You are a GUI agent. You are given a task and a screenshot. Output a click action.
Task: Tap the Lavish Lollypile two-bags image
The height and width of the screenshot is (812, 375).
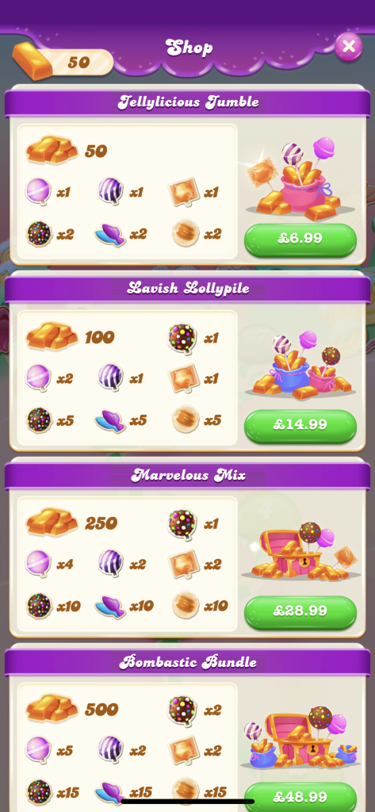pyautogui.click(x=300, y=366)
